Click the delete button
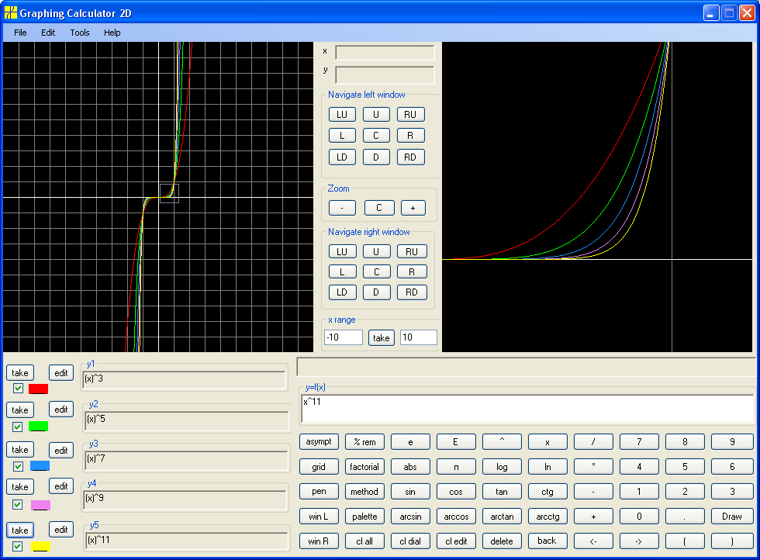Screen dimensions: 760x560 coord(502,541)
